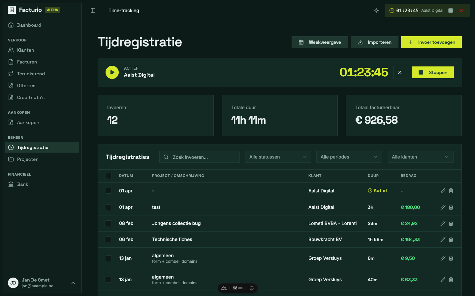Viewport: 475px width, 296px height.
Task: Go to Dashboard in the sidebar
Action: point(42,25)
